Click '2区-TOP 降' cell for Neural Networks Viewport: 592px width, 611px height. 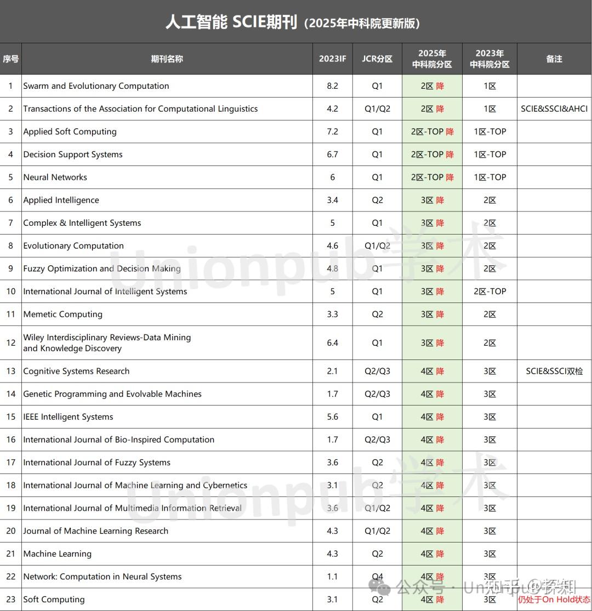pos(432,178)
